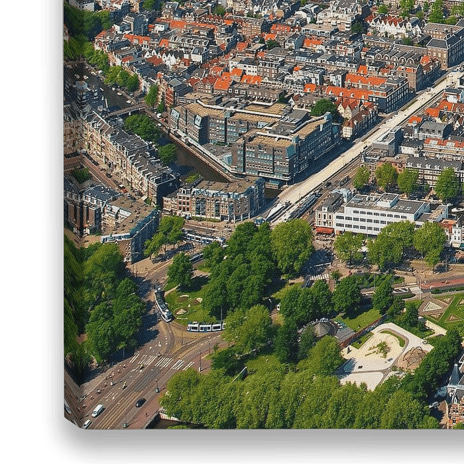Click the sandy playground plaza

tap(381, 354)
